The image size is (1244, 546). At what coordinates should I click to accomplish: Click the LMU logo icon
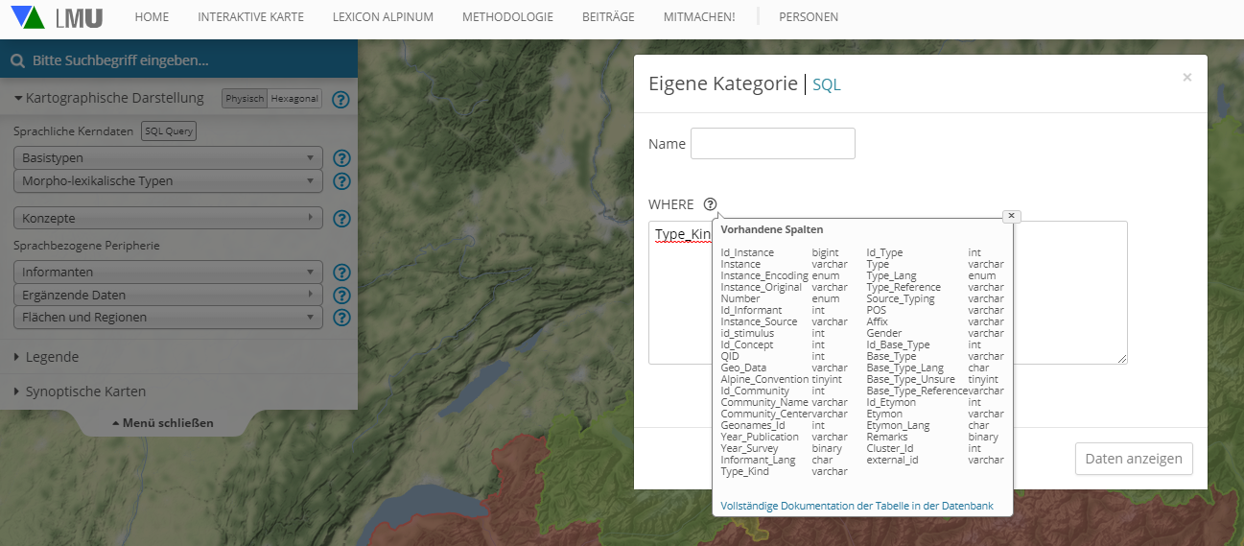coord(56,17)
